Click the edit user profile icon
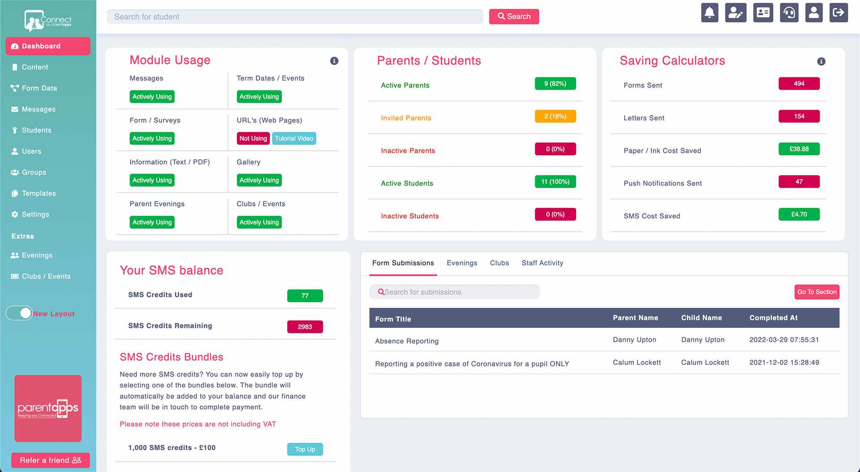Image resolution: width=860 pixels, height=472 pixels. point(735,13)
